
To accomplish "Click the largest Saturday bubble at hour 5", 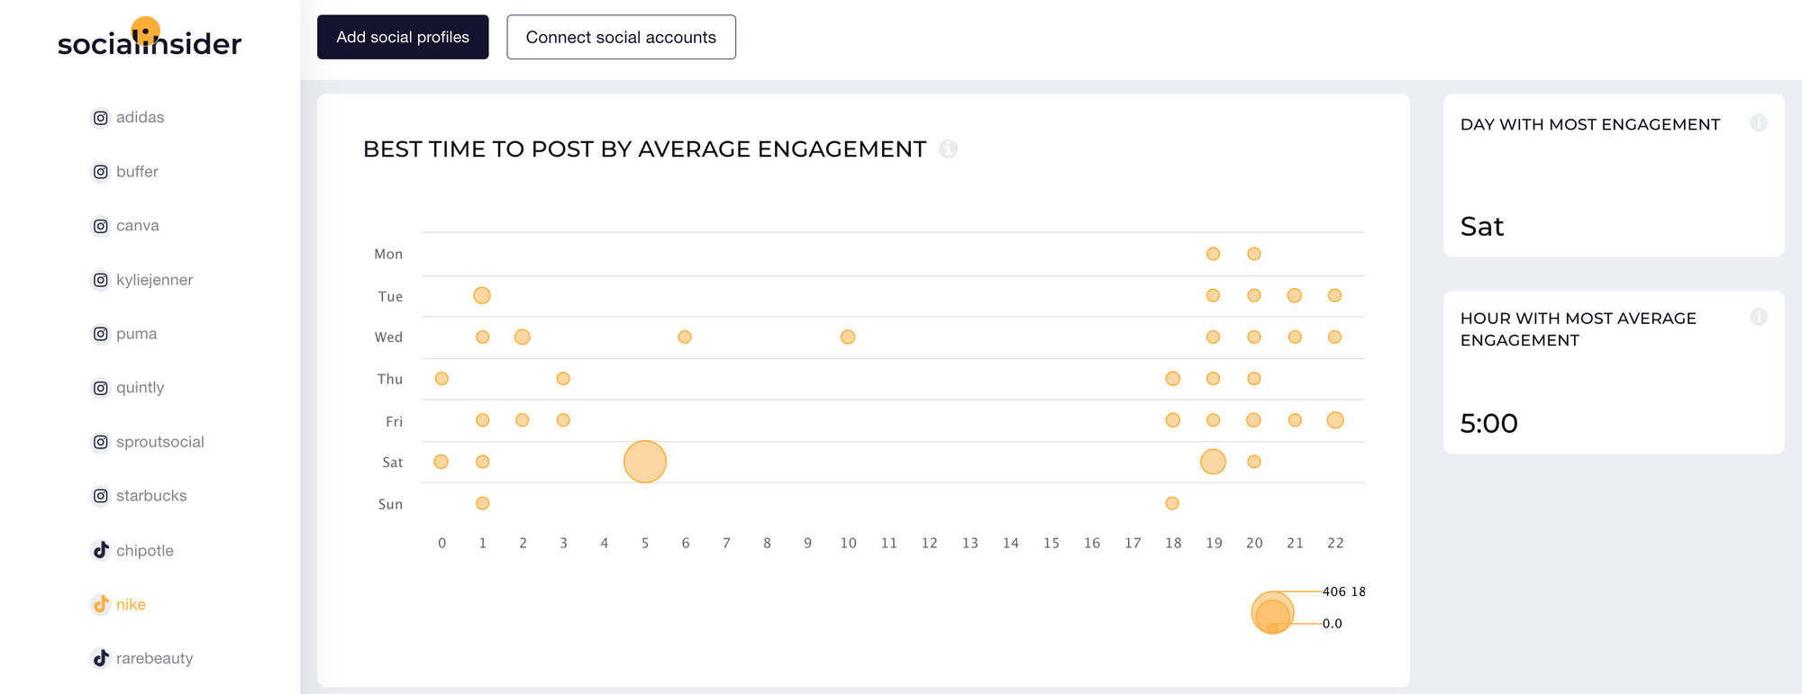I will (x=645, y=462).
